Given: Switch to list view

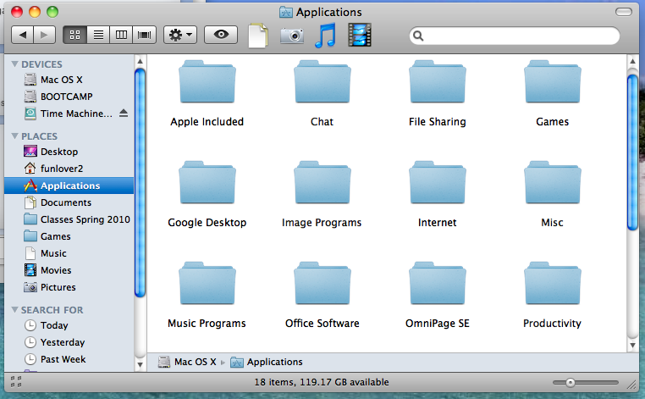Looking at the screenshot, I should pyautogui.click(x=98, y=35).
